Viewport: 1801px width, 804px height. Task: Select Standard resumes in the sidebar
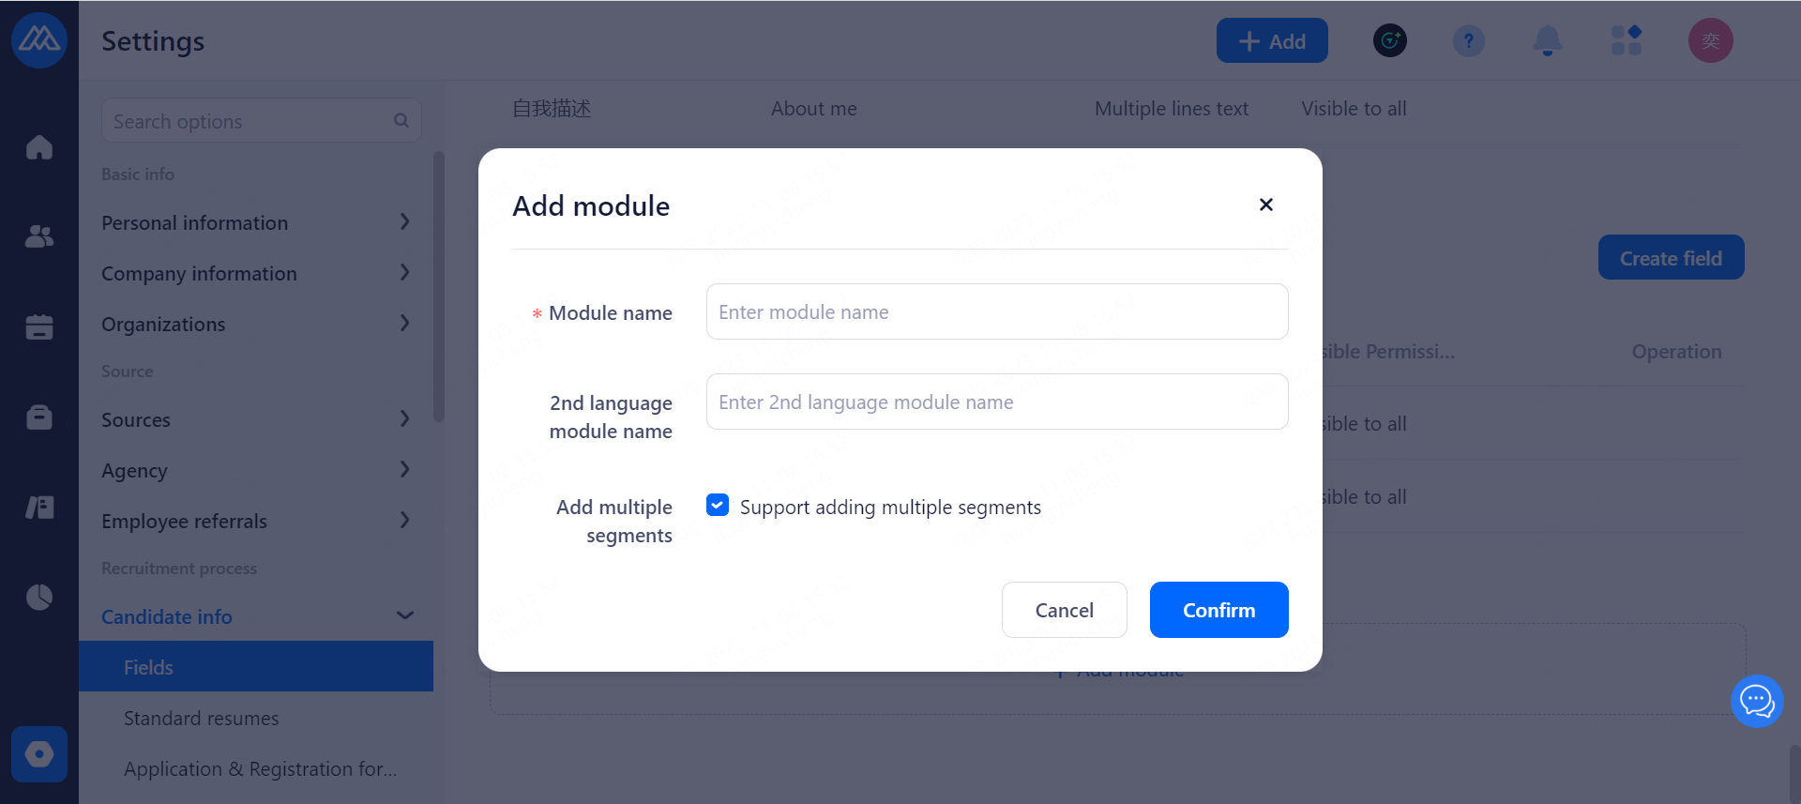click(201, 718)
